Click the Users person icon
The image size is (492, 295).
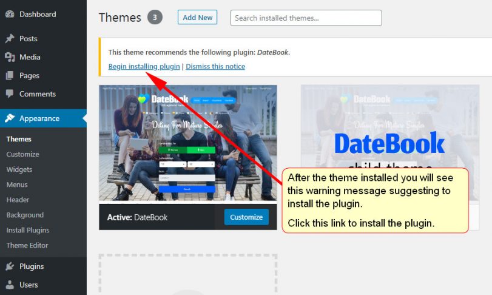tap(10, 285)
